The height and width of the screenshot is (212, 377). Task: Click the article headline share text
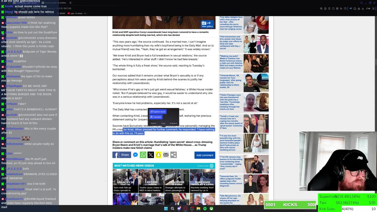click(x=162, y=145)
